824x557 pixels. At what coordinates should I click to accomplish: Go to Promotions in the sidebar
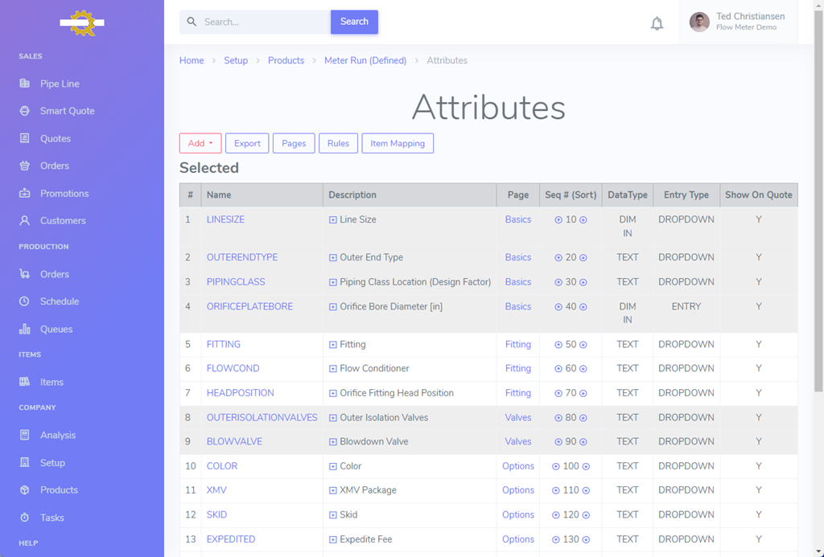click(x=64, y=194)
